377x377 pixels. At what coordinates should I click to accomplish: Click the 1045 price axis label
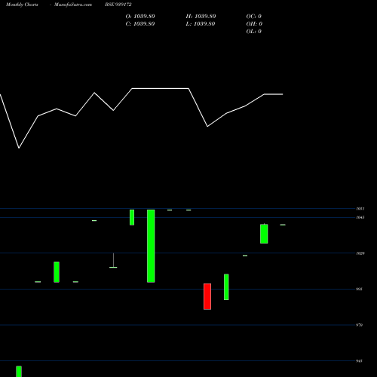tap(360, 217)
